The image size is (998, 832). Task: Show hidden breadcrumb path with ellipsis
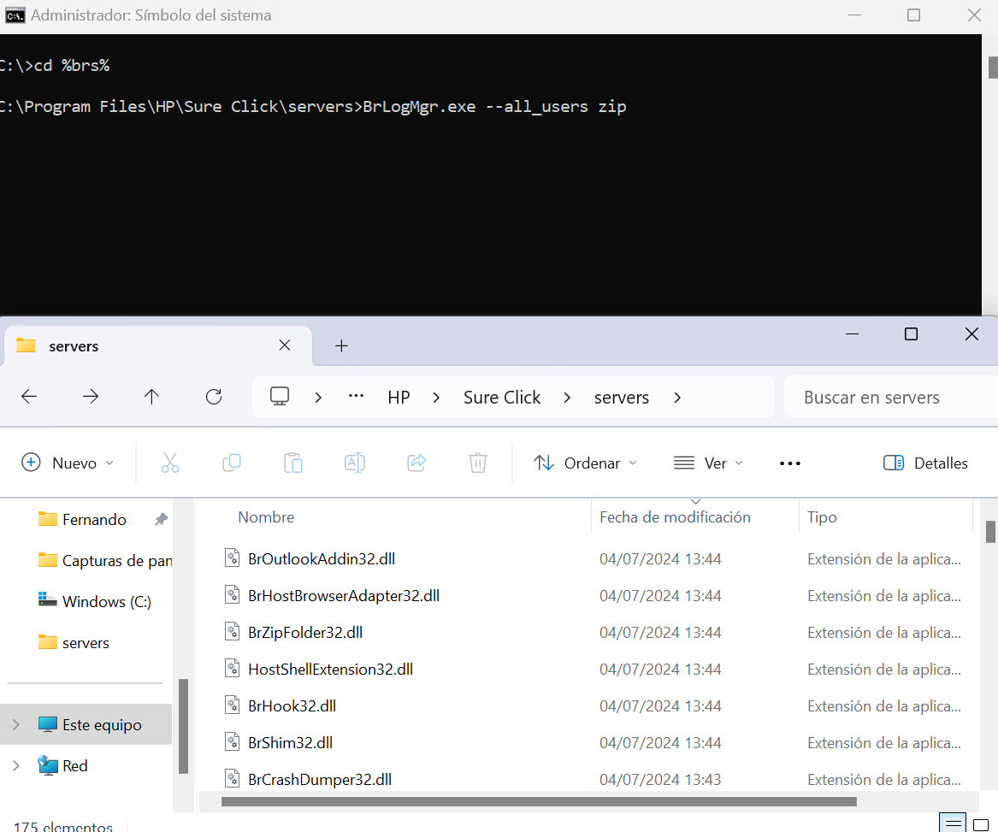[x=356, y=396]
